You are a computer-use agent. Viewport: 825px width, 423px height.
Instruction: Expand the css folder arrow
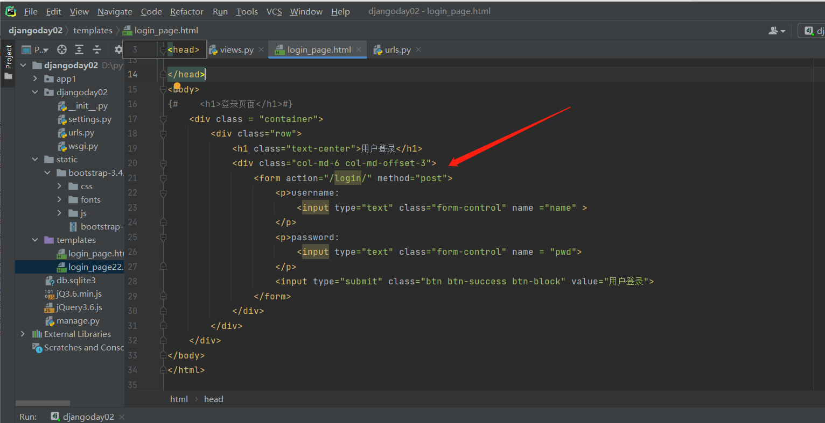click(x=59, y=187)
